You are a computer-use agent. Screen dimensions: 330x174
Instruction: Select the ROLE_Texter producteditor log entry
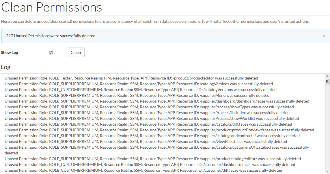[x=131, y=78]
